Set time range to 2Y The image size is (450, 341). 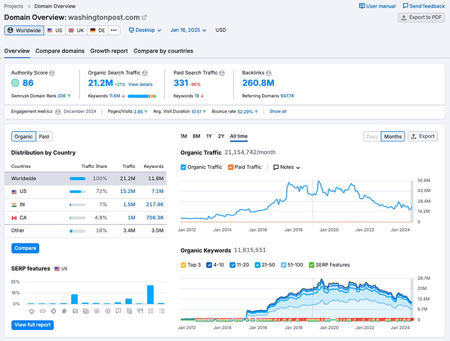pyautogui.click(x=221, y=136)
